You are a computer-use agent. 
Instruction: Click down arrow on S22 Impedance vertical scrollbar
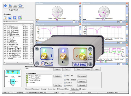point(127,13)
